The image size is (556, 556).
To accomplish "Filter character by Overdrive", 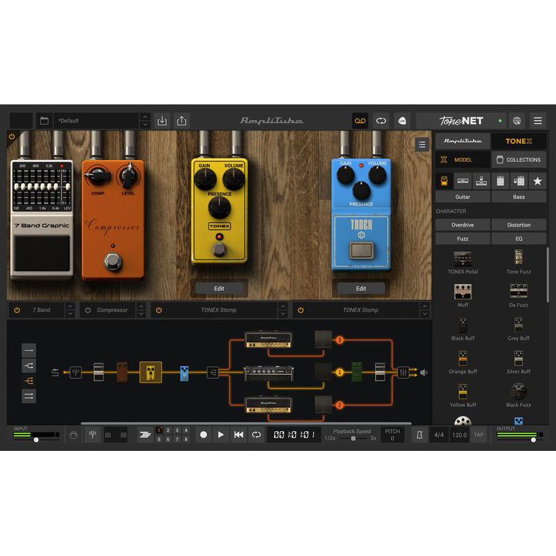I will [462, 225].
